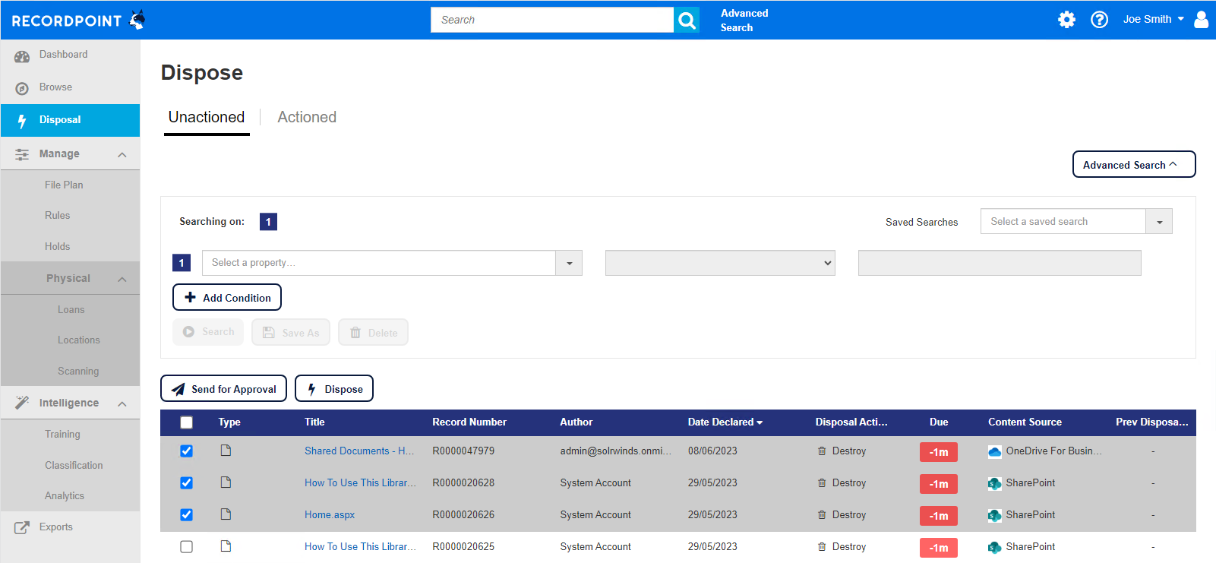This screenshot has width=1216, height=563.
Task: Open the Select a saved search dropdown
Action: [x=1158, y=222]
